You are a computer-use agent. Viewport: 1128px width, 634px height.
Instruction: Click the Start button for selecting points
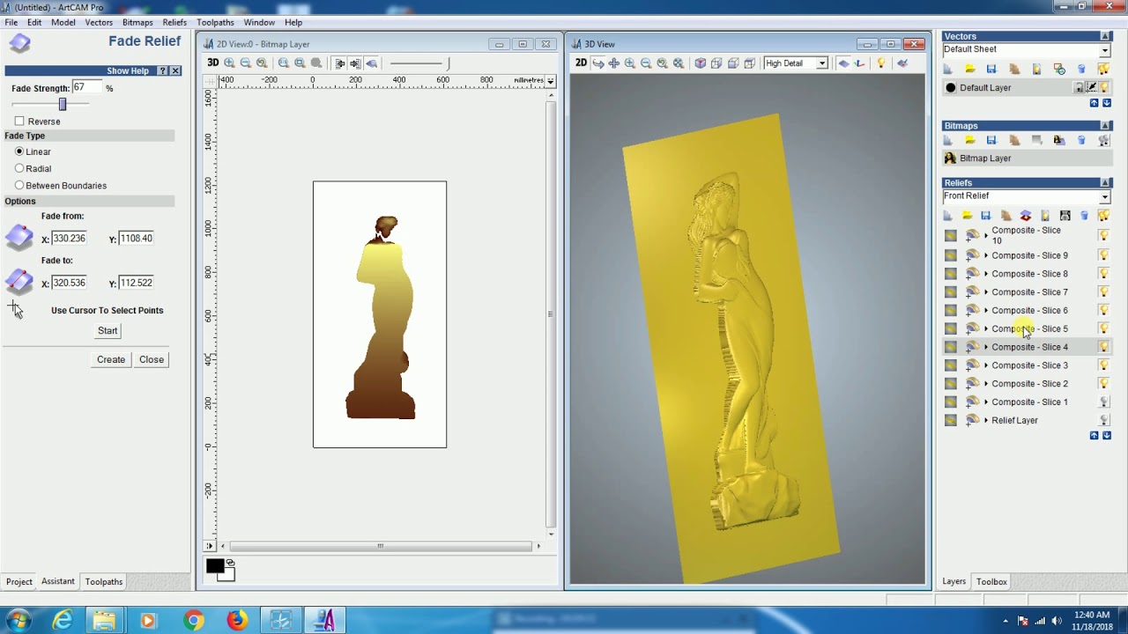pyautogui.click(x=108, y=330)
